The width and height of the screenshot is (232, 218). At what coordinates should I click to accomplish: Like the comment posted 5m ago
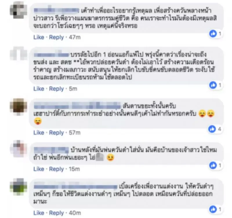39,89
